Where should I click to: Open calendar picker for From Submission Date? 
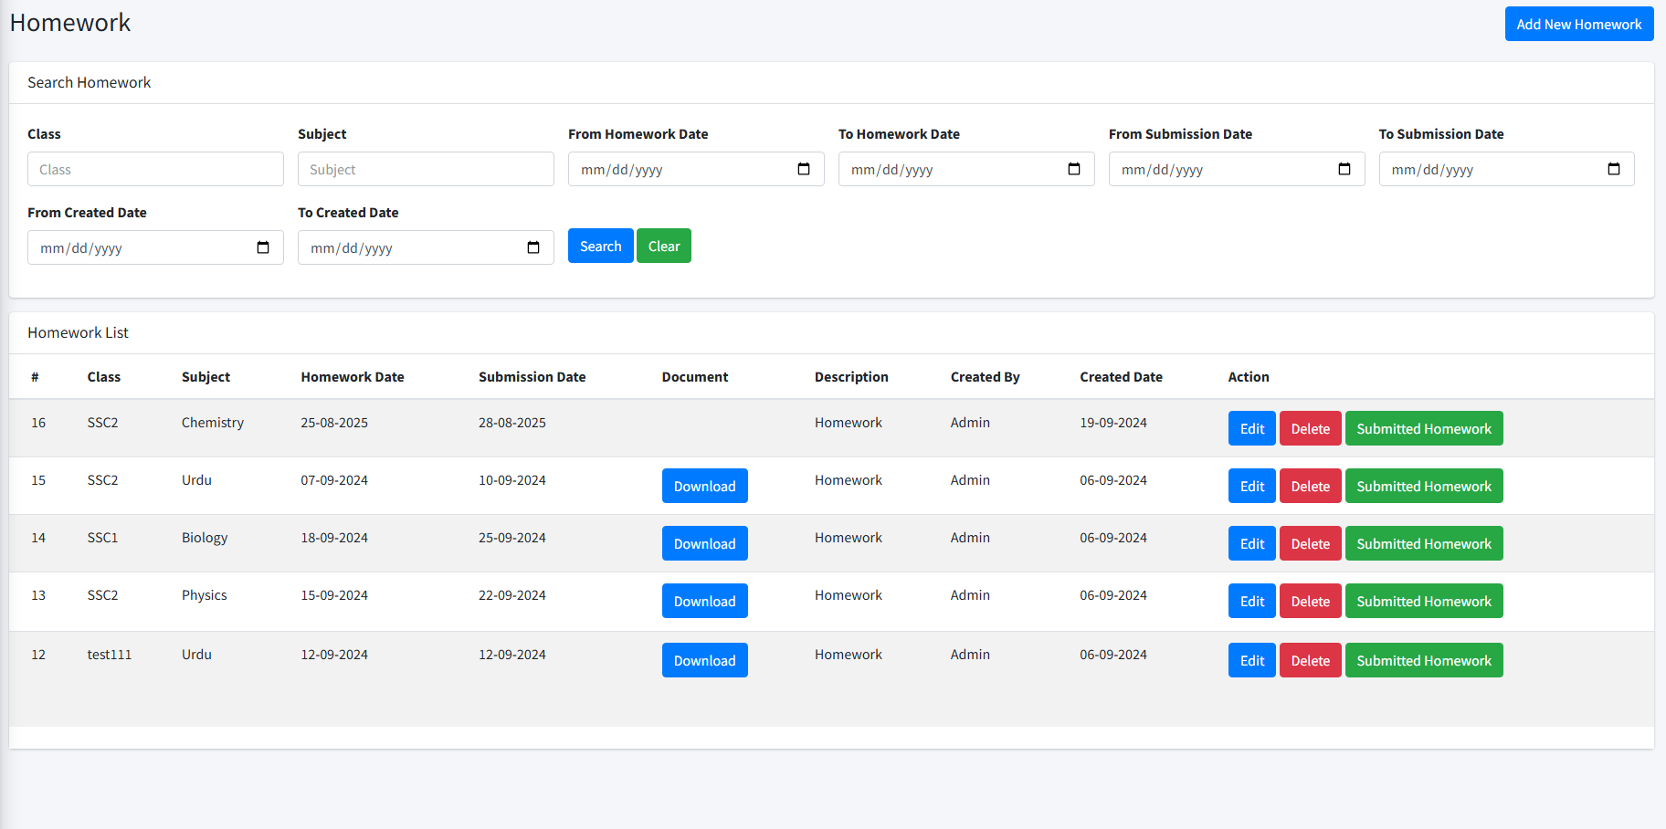(x=1344, y=169)
